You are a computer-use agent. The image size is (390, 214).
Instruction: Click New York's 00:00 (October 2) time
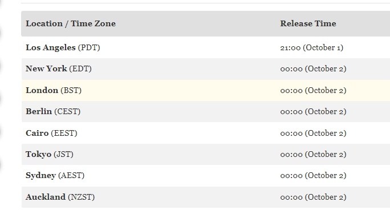pos(313,68)
